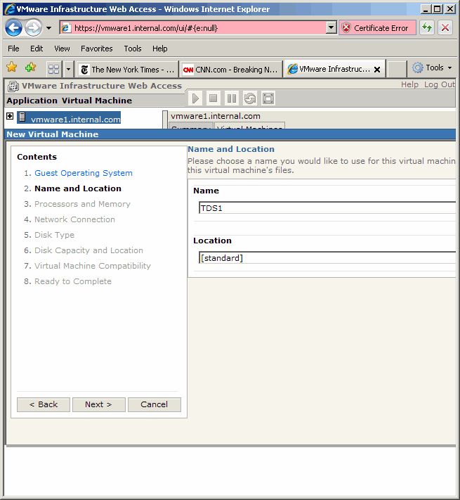This screenshot has width=460, height=500.
Task: Open the Quick Tabs list dropdown arrow
Action: 68,69
